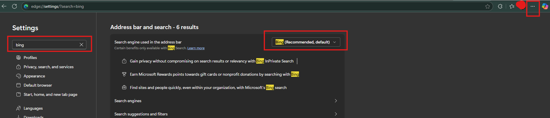Click the palette icon beside Appearance

click(x=18, y=76)
